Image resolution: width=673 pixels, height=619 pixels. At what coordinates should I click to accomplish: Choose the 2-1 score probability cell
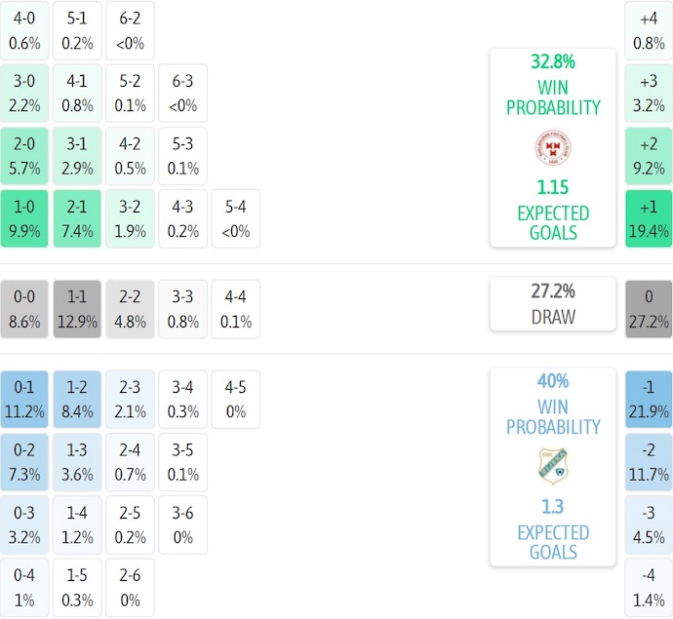(77, 217)
